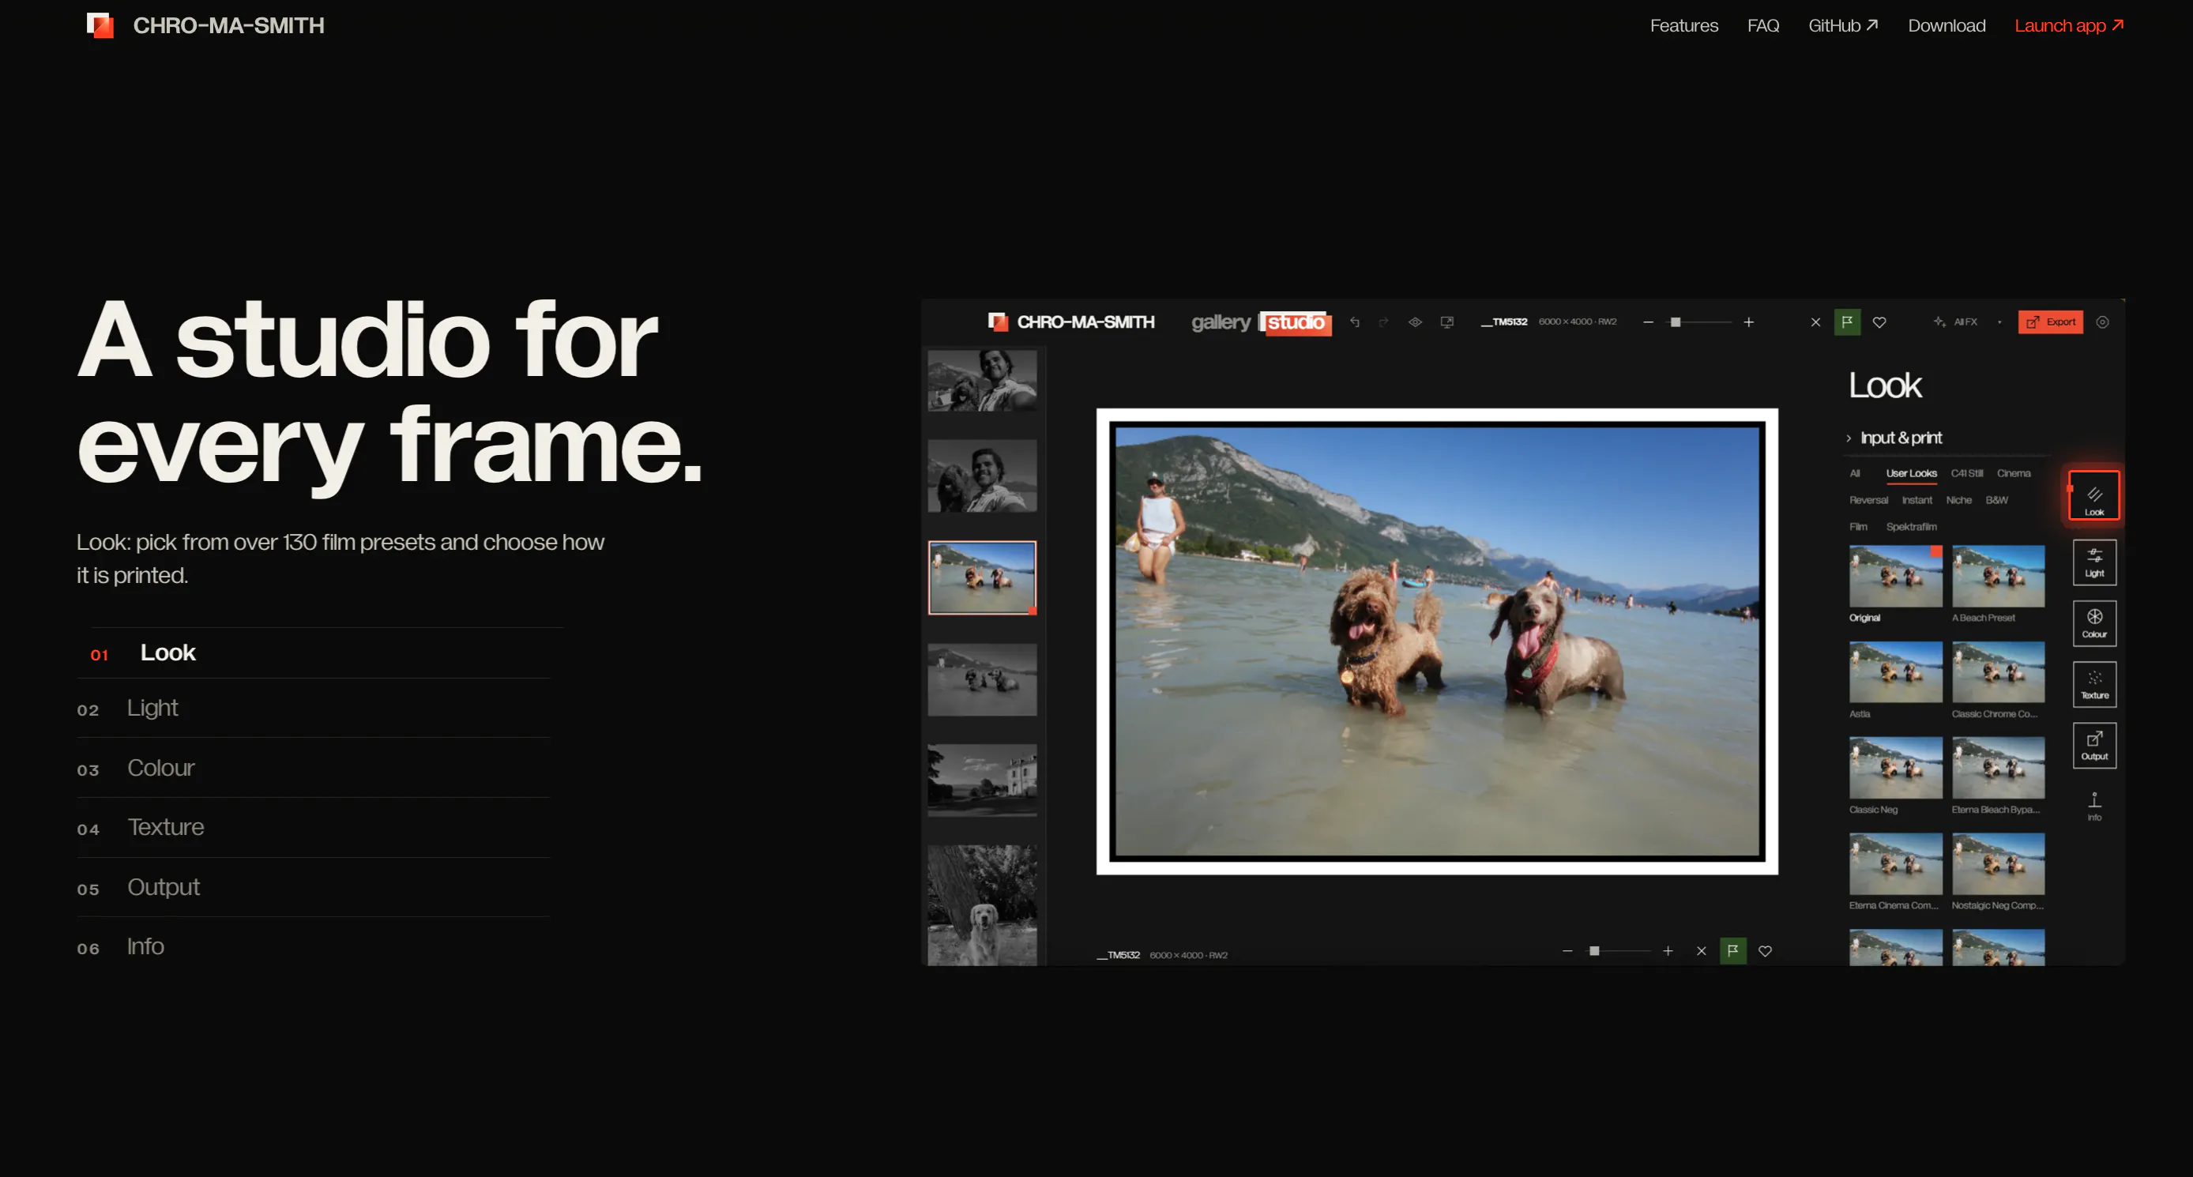Image resolution: width=2193 pixels, height=1177 pixels.
Task: Select the C41 Still filter tab
Action: (1966, 473)
